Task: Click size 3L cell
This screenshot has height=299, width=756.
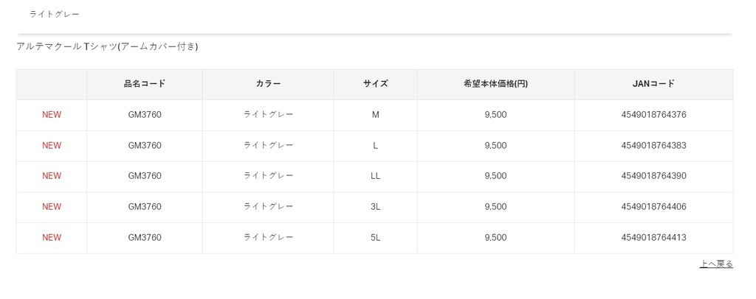Action: (x=375, y=207)
